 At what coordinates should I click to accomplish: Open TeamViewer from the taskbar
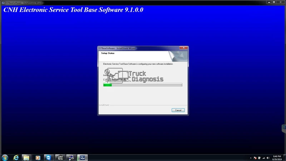point(49,158)
